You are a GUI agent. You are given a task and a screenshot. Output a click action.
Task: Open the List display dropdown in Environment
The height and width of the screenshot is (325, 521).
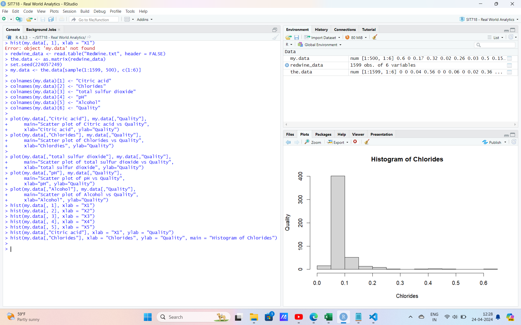click(x=495, y=37)
